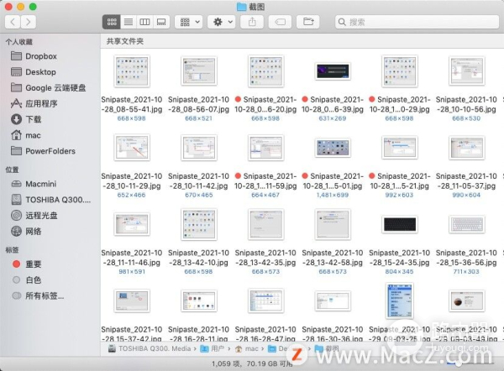Open 所有标签… in the sidebar

pos(38,295)
